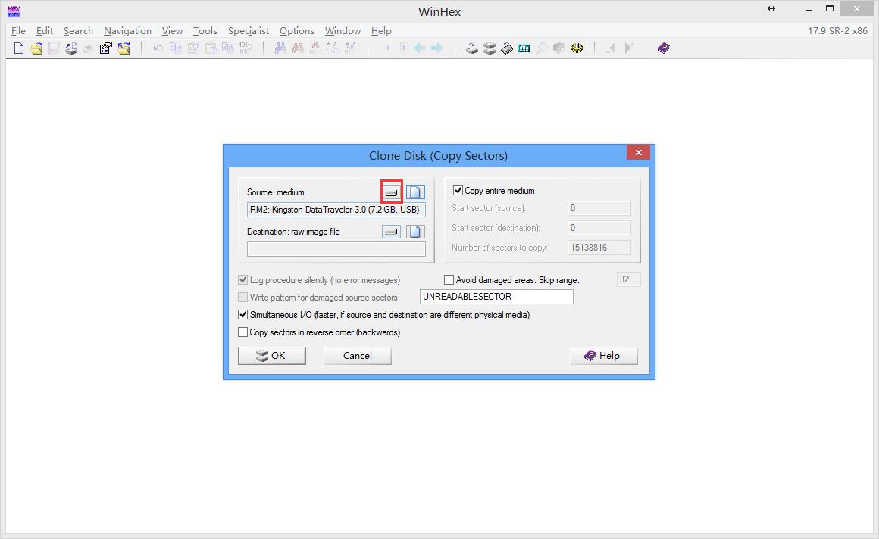879x539 pixels.
Task: Uncheck Copy entire medium
Action: [x=458, y=191]
